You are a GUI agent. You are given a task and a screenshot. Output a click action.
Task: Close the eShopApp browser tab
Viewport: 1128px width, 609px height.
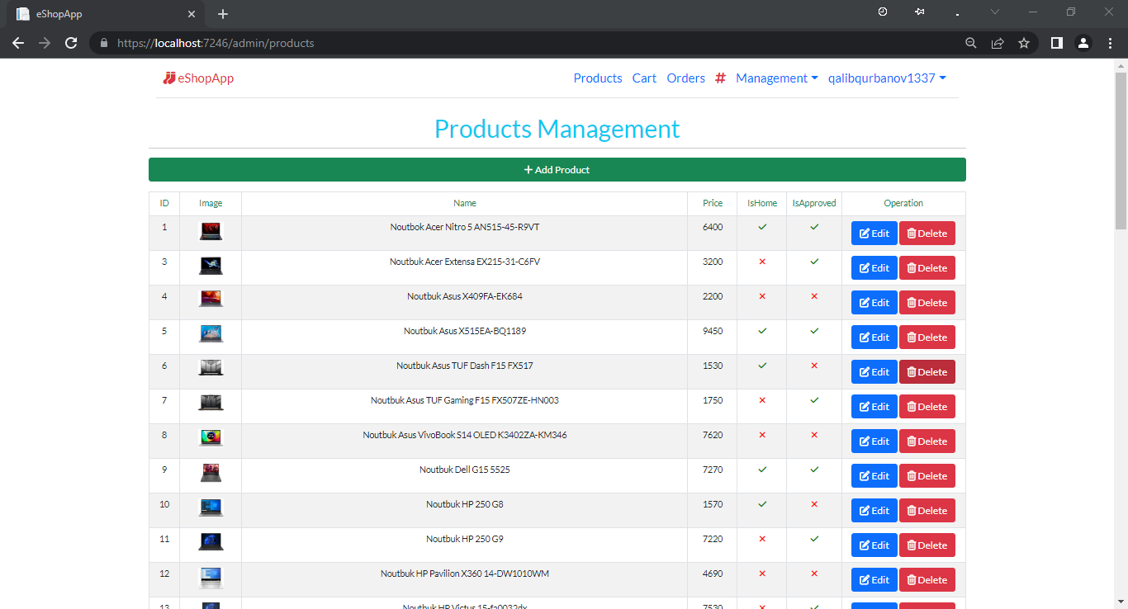[x=192, y=14]
